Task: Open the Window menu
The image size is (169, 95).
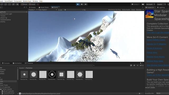Action: click(x=35, y=1)
